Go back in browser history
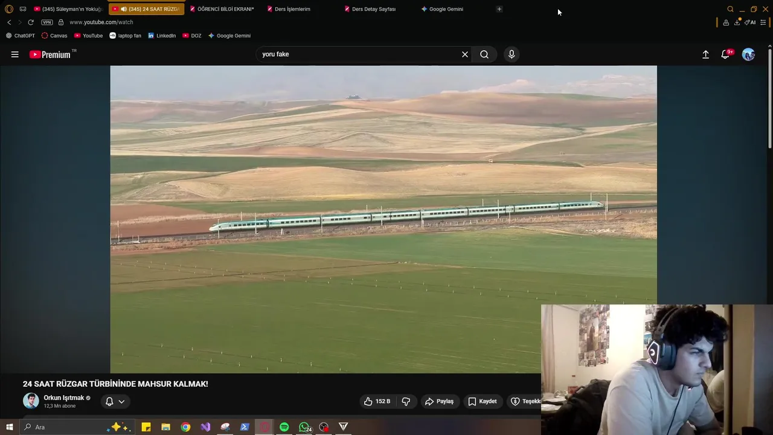 pos(9,22)
